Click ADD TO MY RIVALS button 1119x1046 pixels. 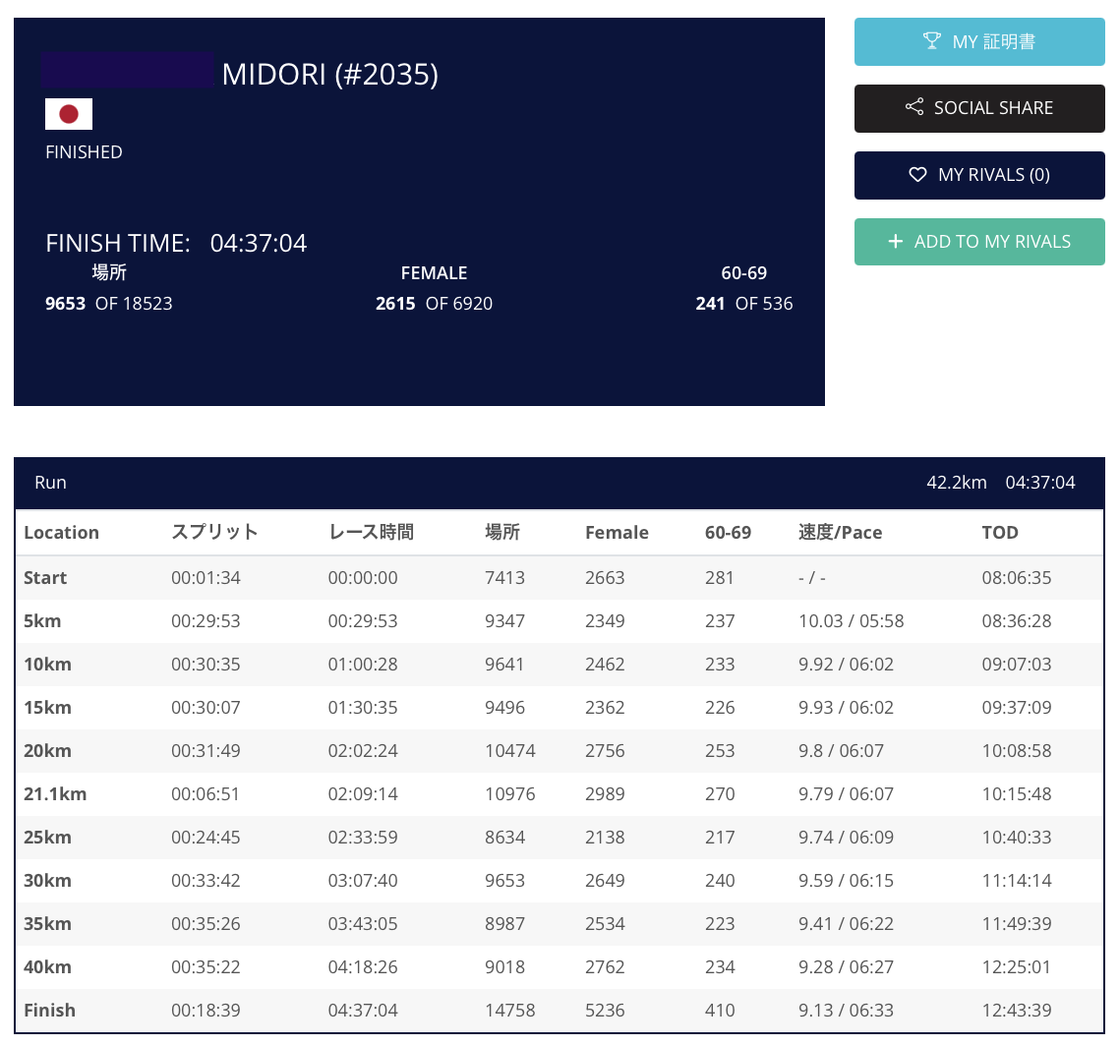pyautogui.click(x=979, y=242)
